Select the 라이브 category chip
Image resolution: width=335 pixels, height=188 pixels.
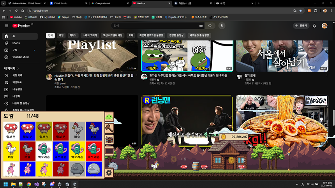point(73,35)
